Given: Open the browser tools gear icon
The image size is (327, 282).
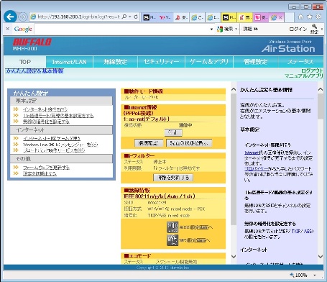Looking at the screenshot, I should pyautogui.click(x=318, y=17).
